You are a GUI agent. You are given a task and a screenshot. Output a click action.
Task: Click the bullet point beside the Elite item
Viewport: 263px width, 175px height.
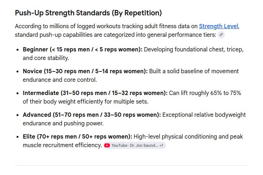17,137
